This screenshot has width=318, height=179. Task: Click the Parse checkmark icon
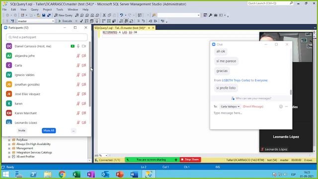click(x=81, y=21)
